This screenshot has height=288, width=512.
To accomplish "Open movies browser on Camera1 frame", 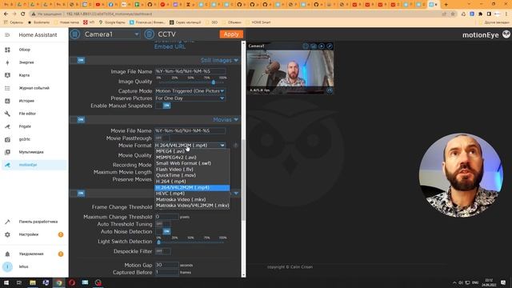I will (x=322, y=46).
